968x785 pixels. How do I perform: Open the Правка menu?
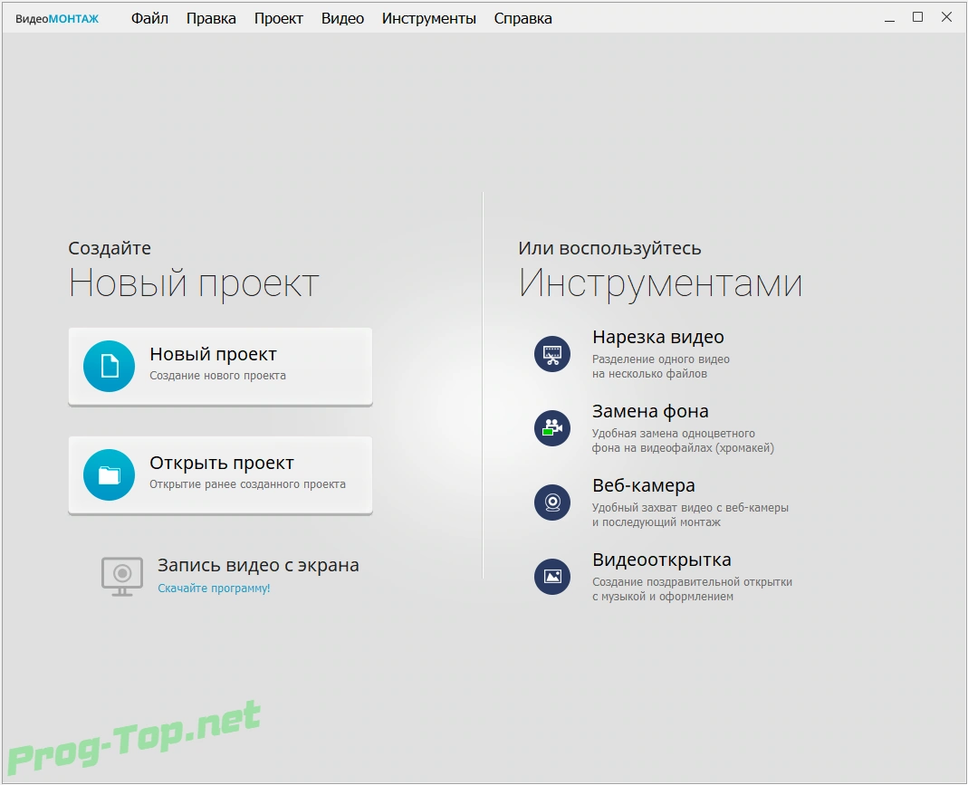211,18
